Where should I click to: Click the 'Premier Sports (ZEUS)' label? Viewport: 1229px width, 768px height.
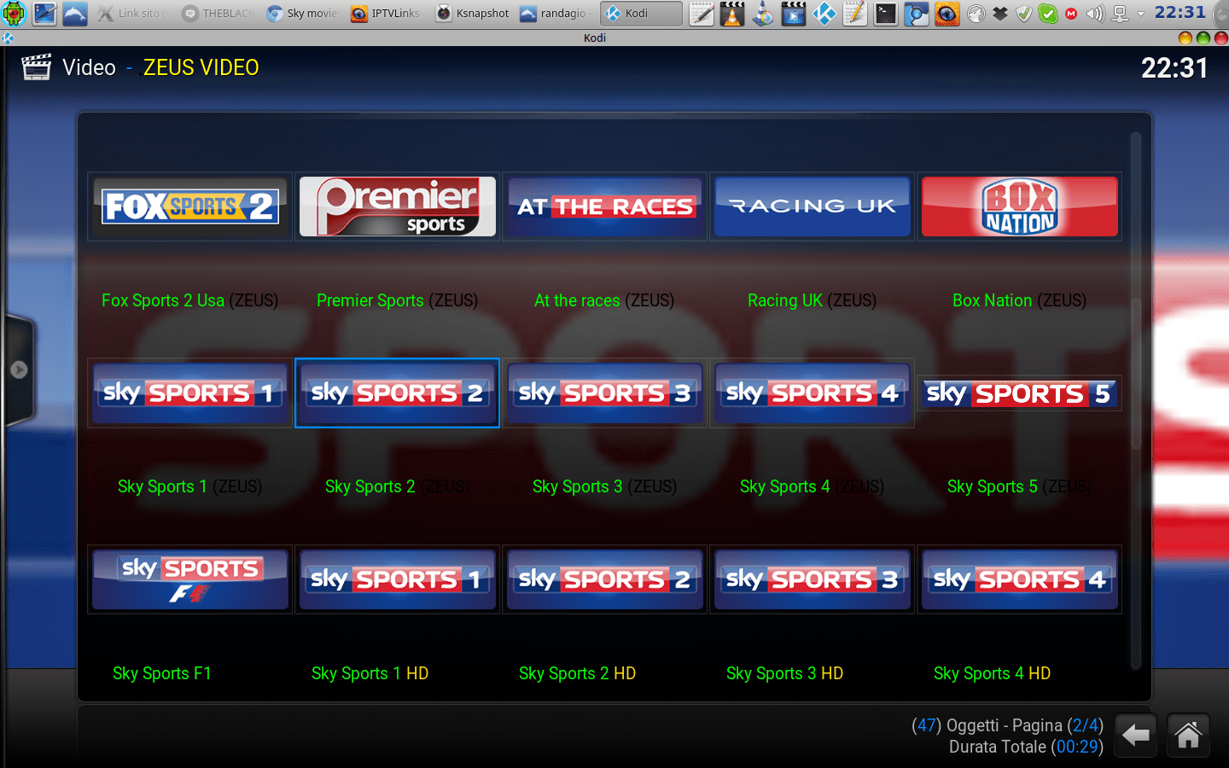point(397,300)
